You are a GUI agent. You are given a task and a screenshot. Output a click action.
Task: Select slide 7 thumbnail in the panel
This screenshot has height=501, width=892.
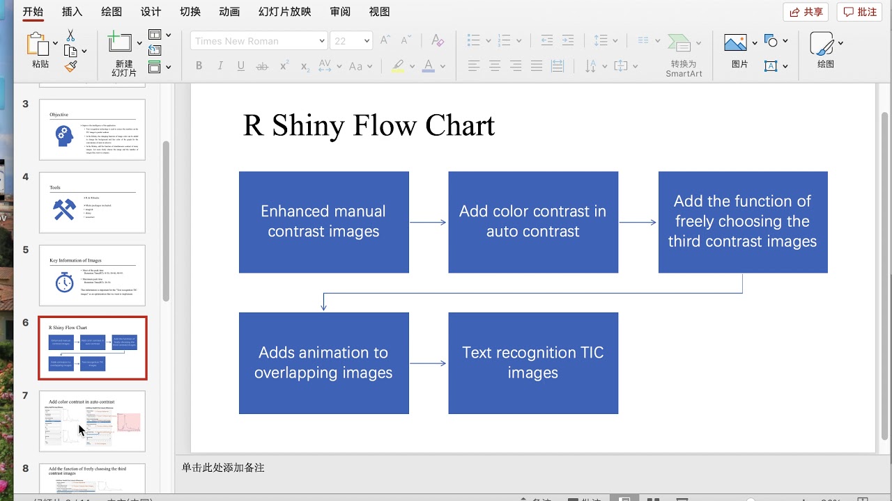click(x=92, y=421)
